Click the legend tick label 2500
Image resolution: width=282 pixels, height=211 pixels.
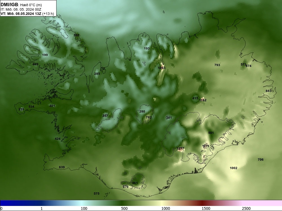tap(246, 208)
